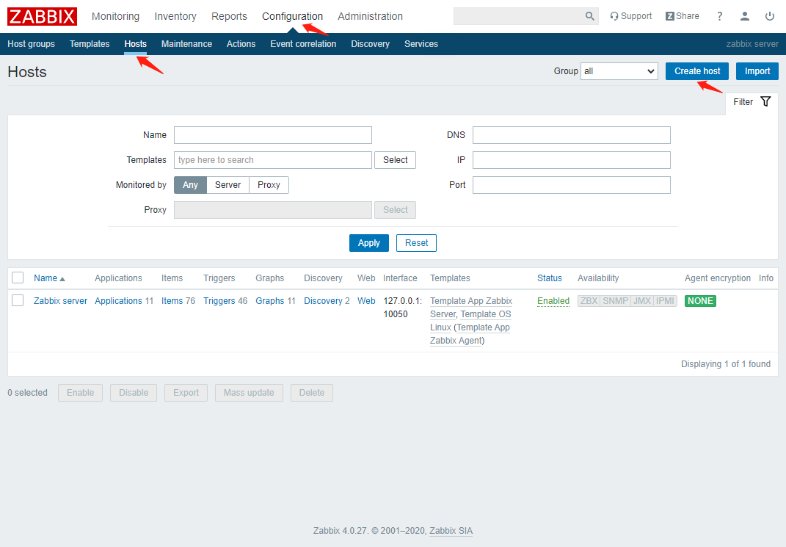The image size is (786, 547).
Task: Open the Monitoring menu
Action: coord(115,16)
